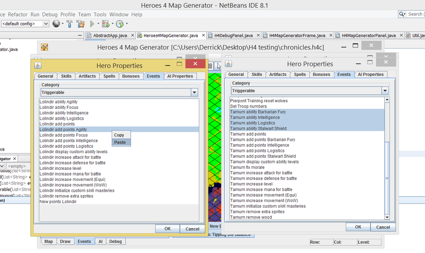
Task: Click the file icon on H4DebugPanel.java tab
Action: click(x=210, y=36)
